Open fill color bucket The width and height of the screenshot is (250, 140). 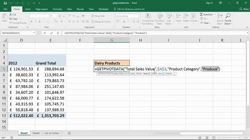tap(55, 21)
